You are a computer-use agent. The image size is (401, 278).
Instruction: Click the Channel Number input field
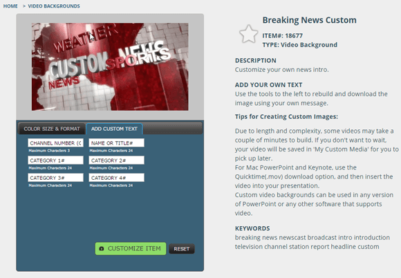coord(55,143)
